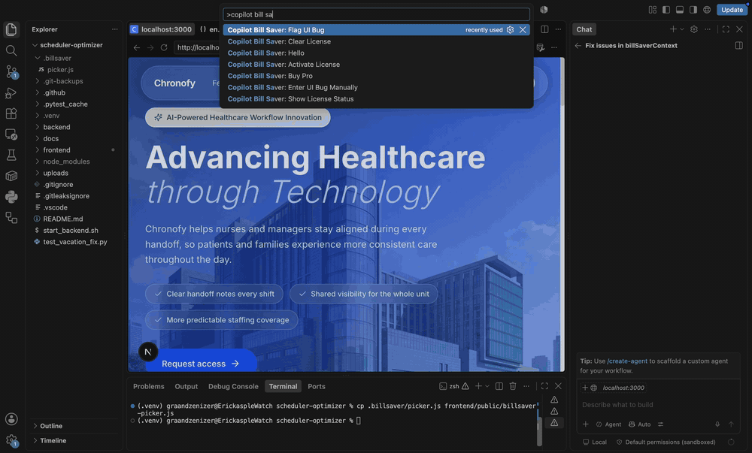Click the Local session target button

pos(595,442)
